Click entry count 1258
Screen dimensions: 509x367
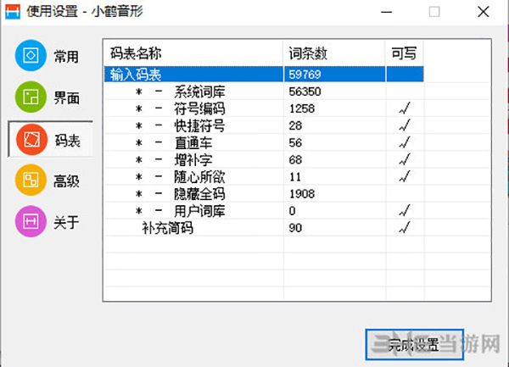coord(301,108)
